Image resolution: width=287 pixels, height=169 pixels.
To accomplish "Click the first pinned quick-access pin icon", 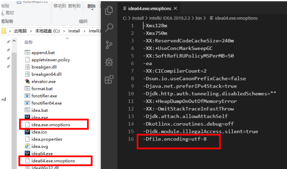I will pyautogui.click(x=8, y=42).
